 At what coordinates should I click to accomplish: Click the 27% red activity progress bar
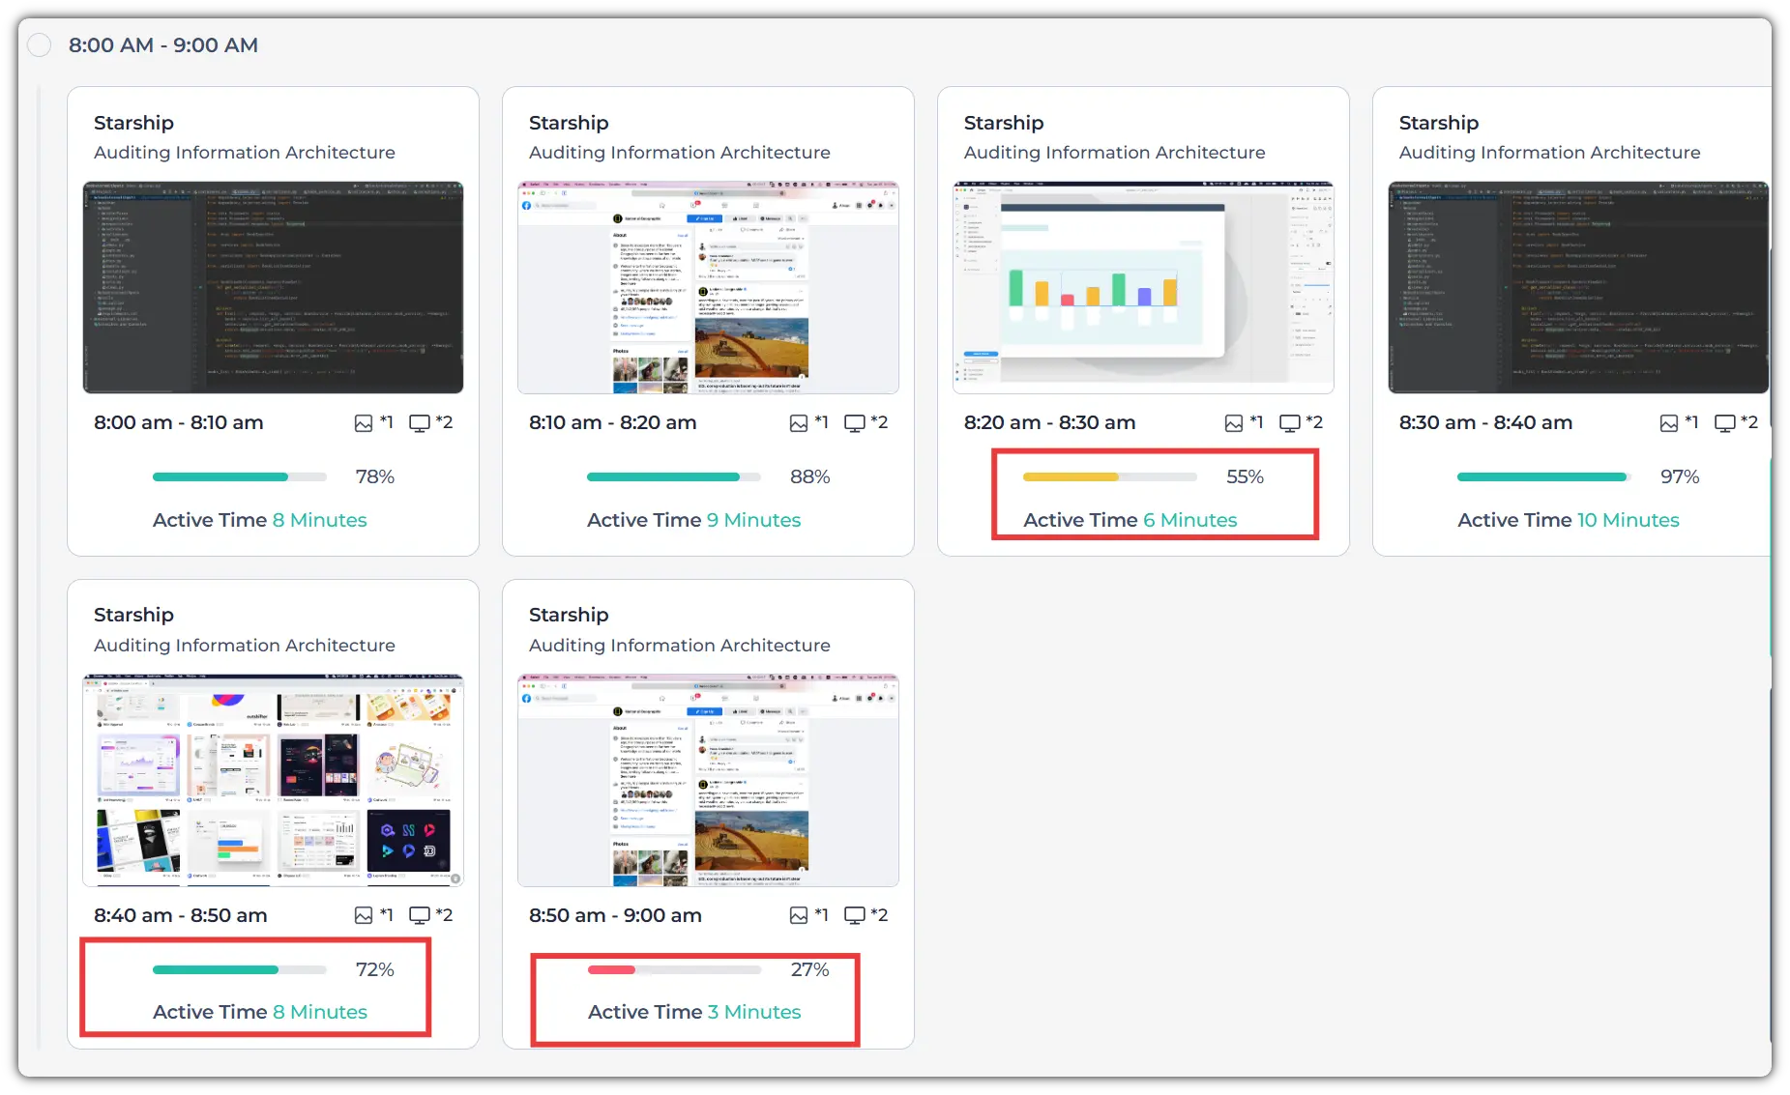(x=674, y=969)
